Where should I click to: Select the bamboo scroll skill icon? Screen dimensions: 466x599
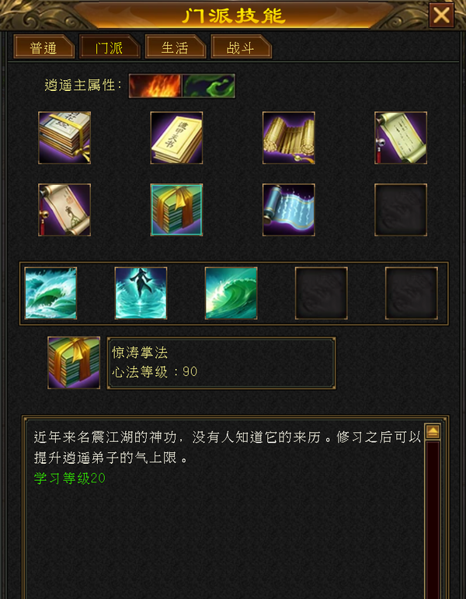click(x=289, y=138)
